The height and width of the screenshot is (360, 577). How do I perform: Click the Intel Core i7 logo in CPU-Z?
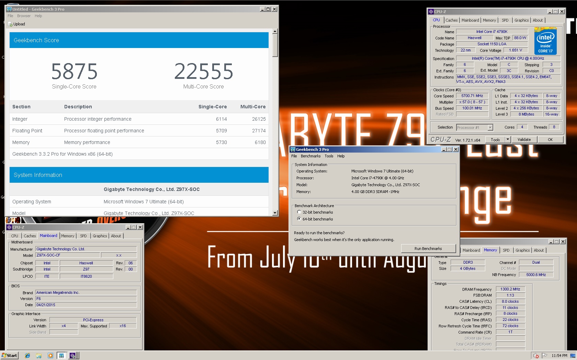[x=545, y=41]
